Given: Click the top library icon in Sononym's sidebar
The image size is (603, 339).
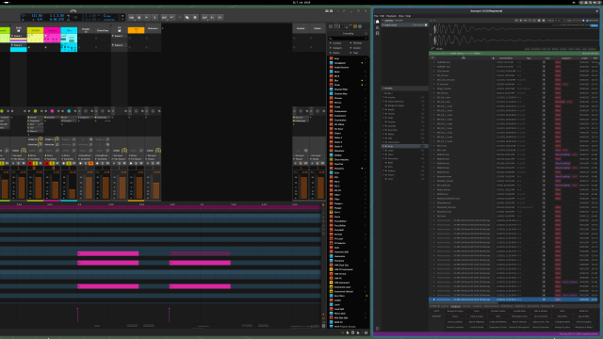Looking at the screenshot, I should [377, 22].
